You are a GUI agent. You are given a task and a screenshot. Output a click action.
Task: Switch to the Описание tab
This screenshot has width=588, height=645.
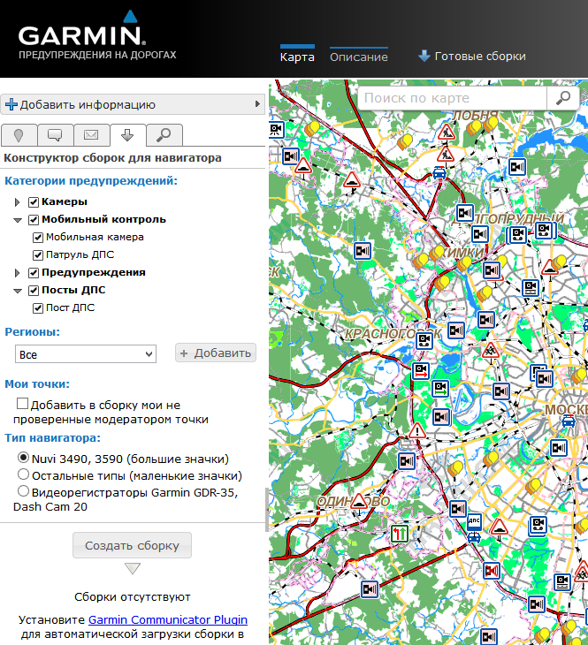pyautogui.click(x=358, y=57)
